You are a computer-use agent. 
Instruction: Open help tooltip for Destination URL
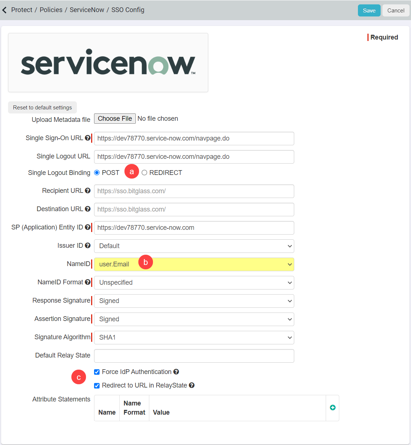88,209
